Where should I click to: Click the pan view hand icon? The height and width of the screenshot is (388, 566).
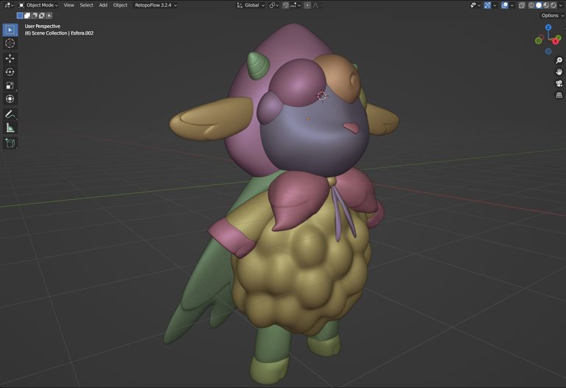pos(559,72)
